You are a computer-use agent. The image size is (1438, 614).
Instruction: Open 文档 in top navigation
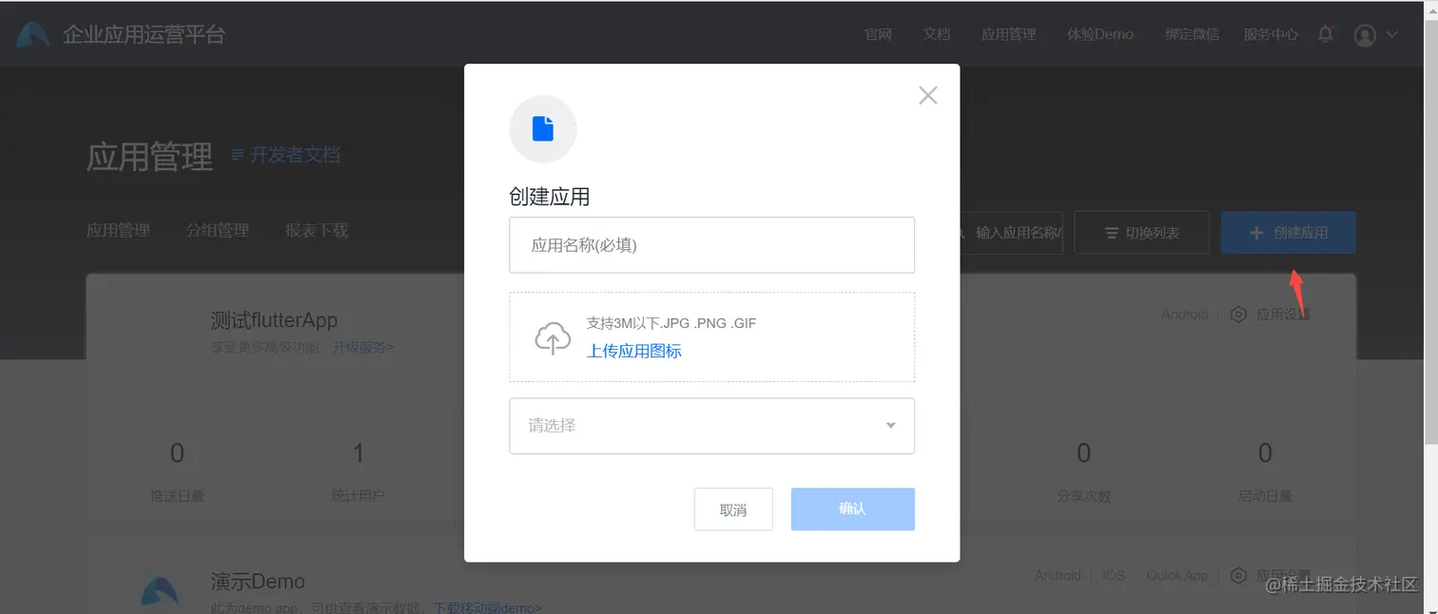(x=937, y=34)
